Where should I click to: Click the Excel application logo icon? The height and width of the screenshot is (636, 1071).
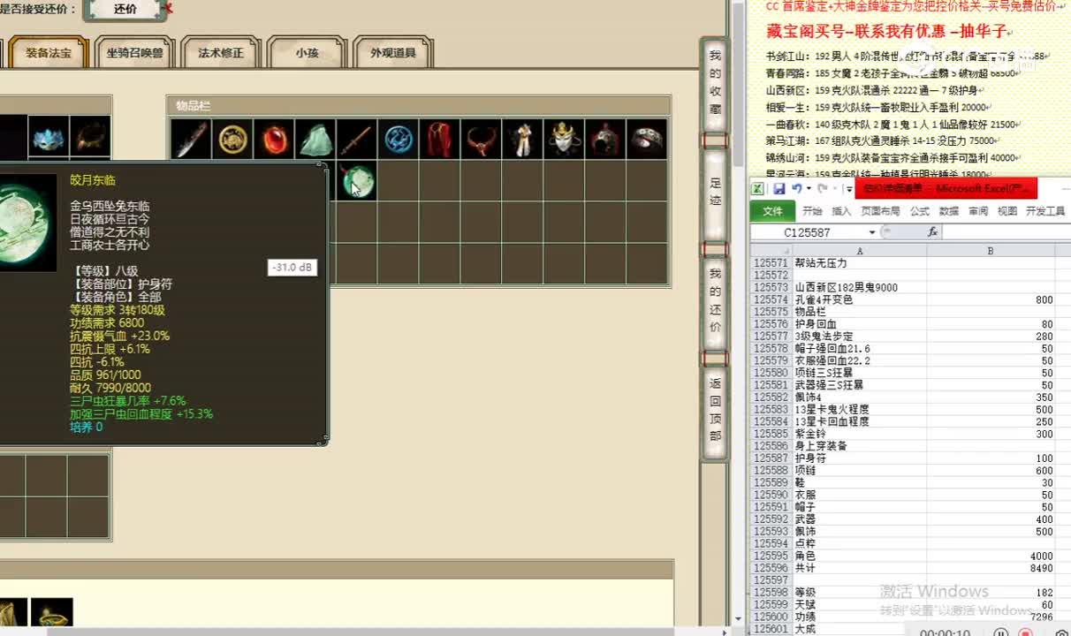(757, 189)
